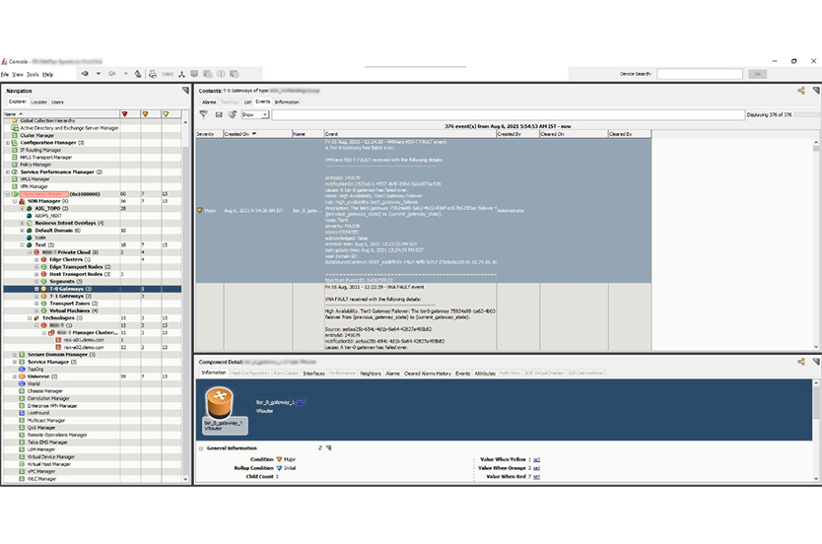The image size is (822, 544).
Task: Collapse the General Information section
Action: pos(201,447)
